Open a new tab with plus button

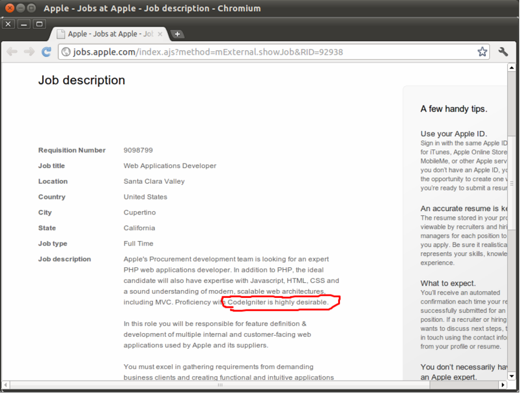tap(177, 34)
